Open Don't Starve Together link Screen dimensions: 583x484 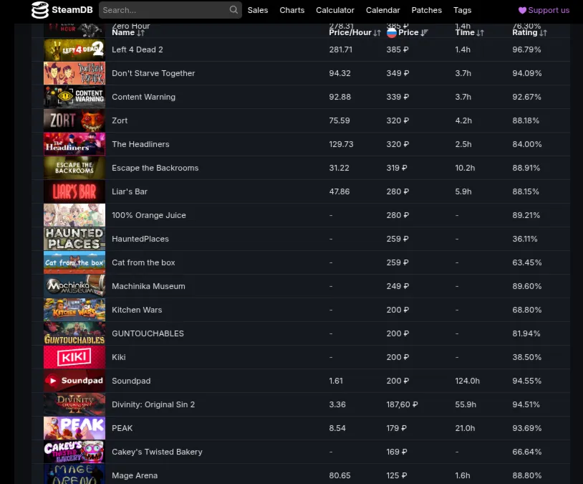(153, 73)
